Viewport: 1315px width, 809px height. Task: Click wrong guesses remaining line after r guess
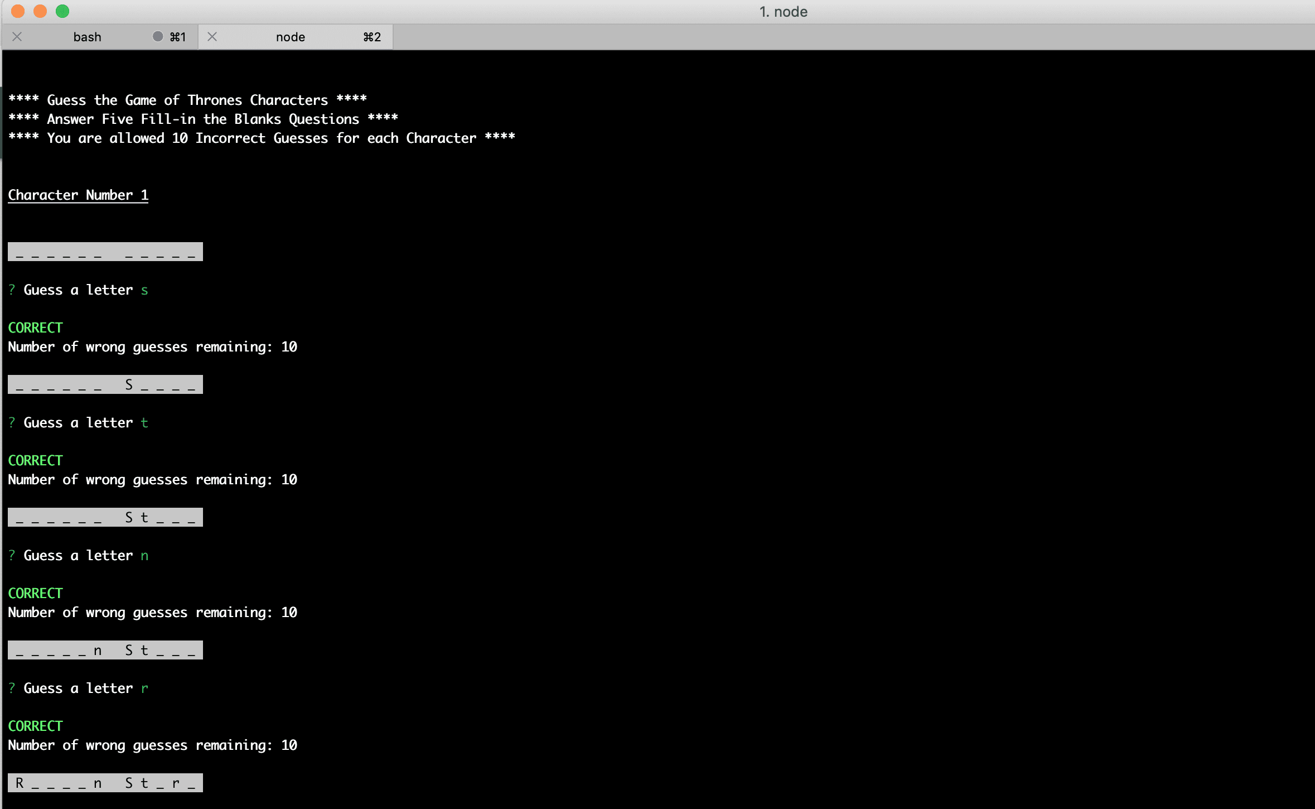152,745
